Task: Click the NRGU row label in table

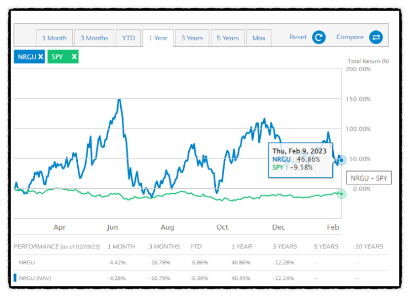Action: tap(26, 262)
